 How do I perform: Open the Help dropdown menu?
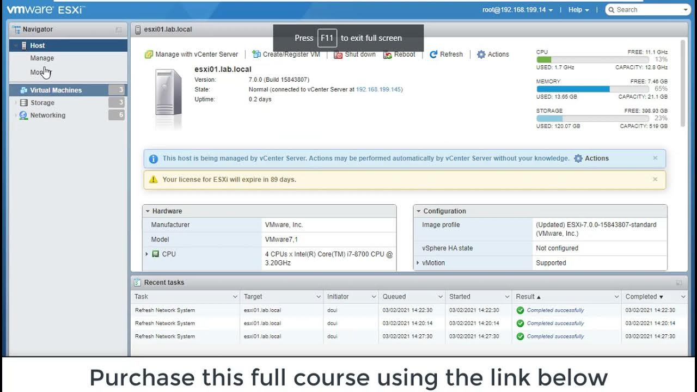[x=578, y=10]
